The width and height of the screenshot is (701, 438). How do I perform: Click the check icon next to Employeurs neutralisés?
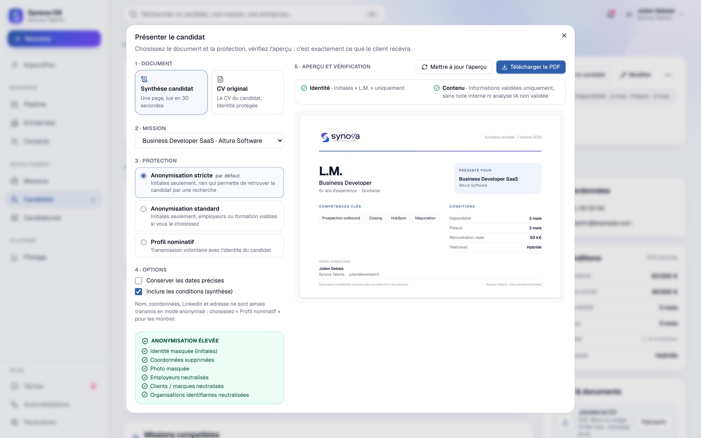tap(144, 377)
